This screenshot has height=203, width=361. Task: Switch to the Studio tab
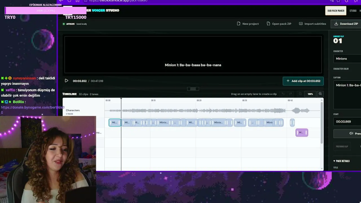click(353, 11)
